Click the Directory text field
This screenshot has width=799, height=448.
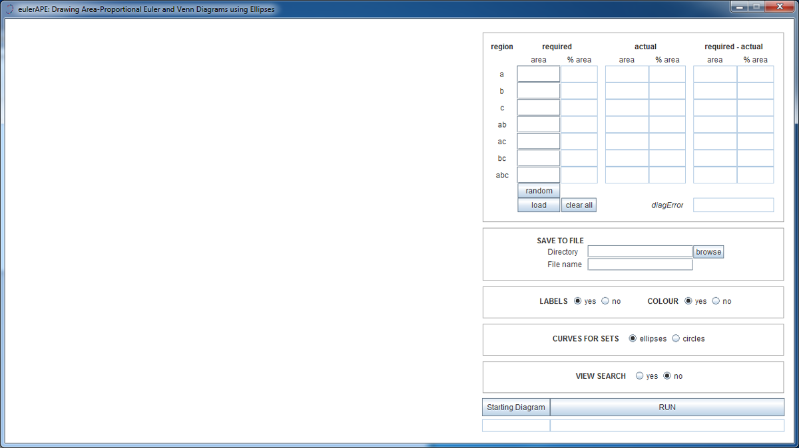(640, 252)
